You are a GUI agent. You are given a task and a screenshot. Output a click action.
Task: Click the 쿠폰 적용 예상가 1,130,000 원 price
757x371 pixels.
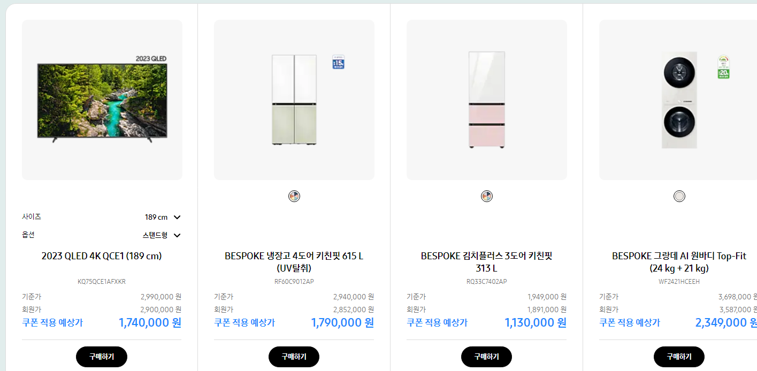coord(535,322)
